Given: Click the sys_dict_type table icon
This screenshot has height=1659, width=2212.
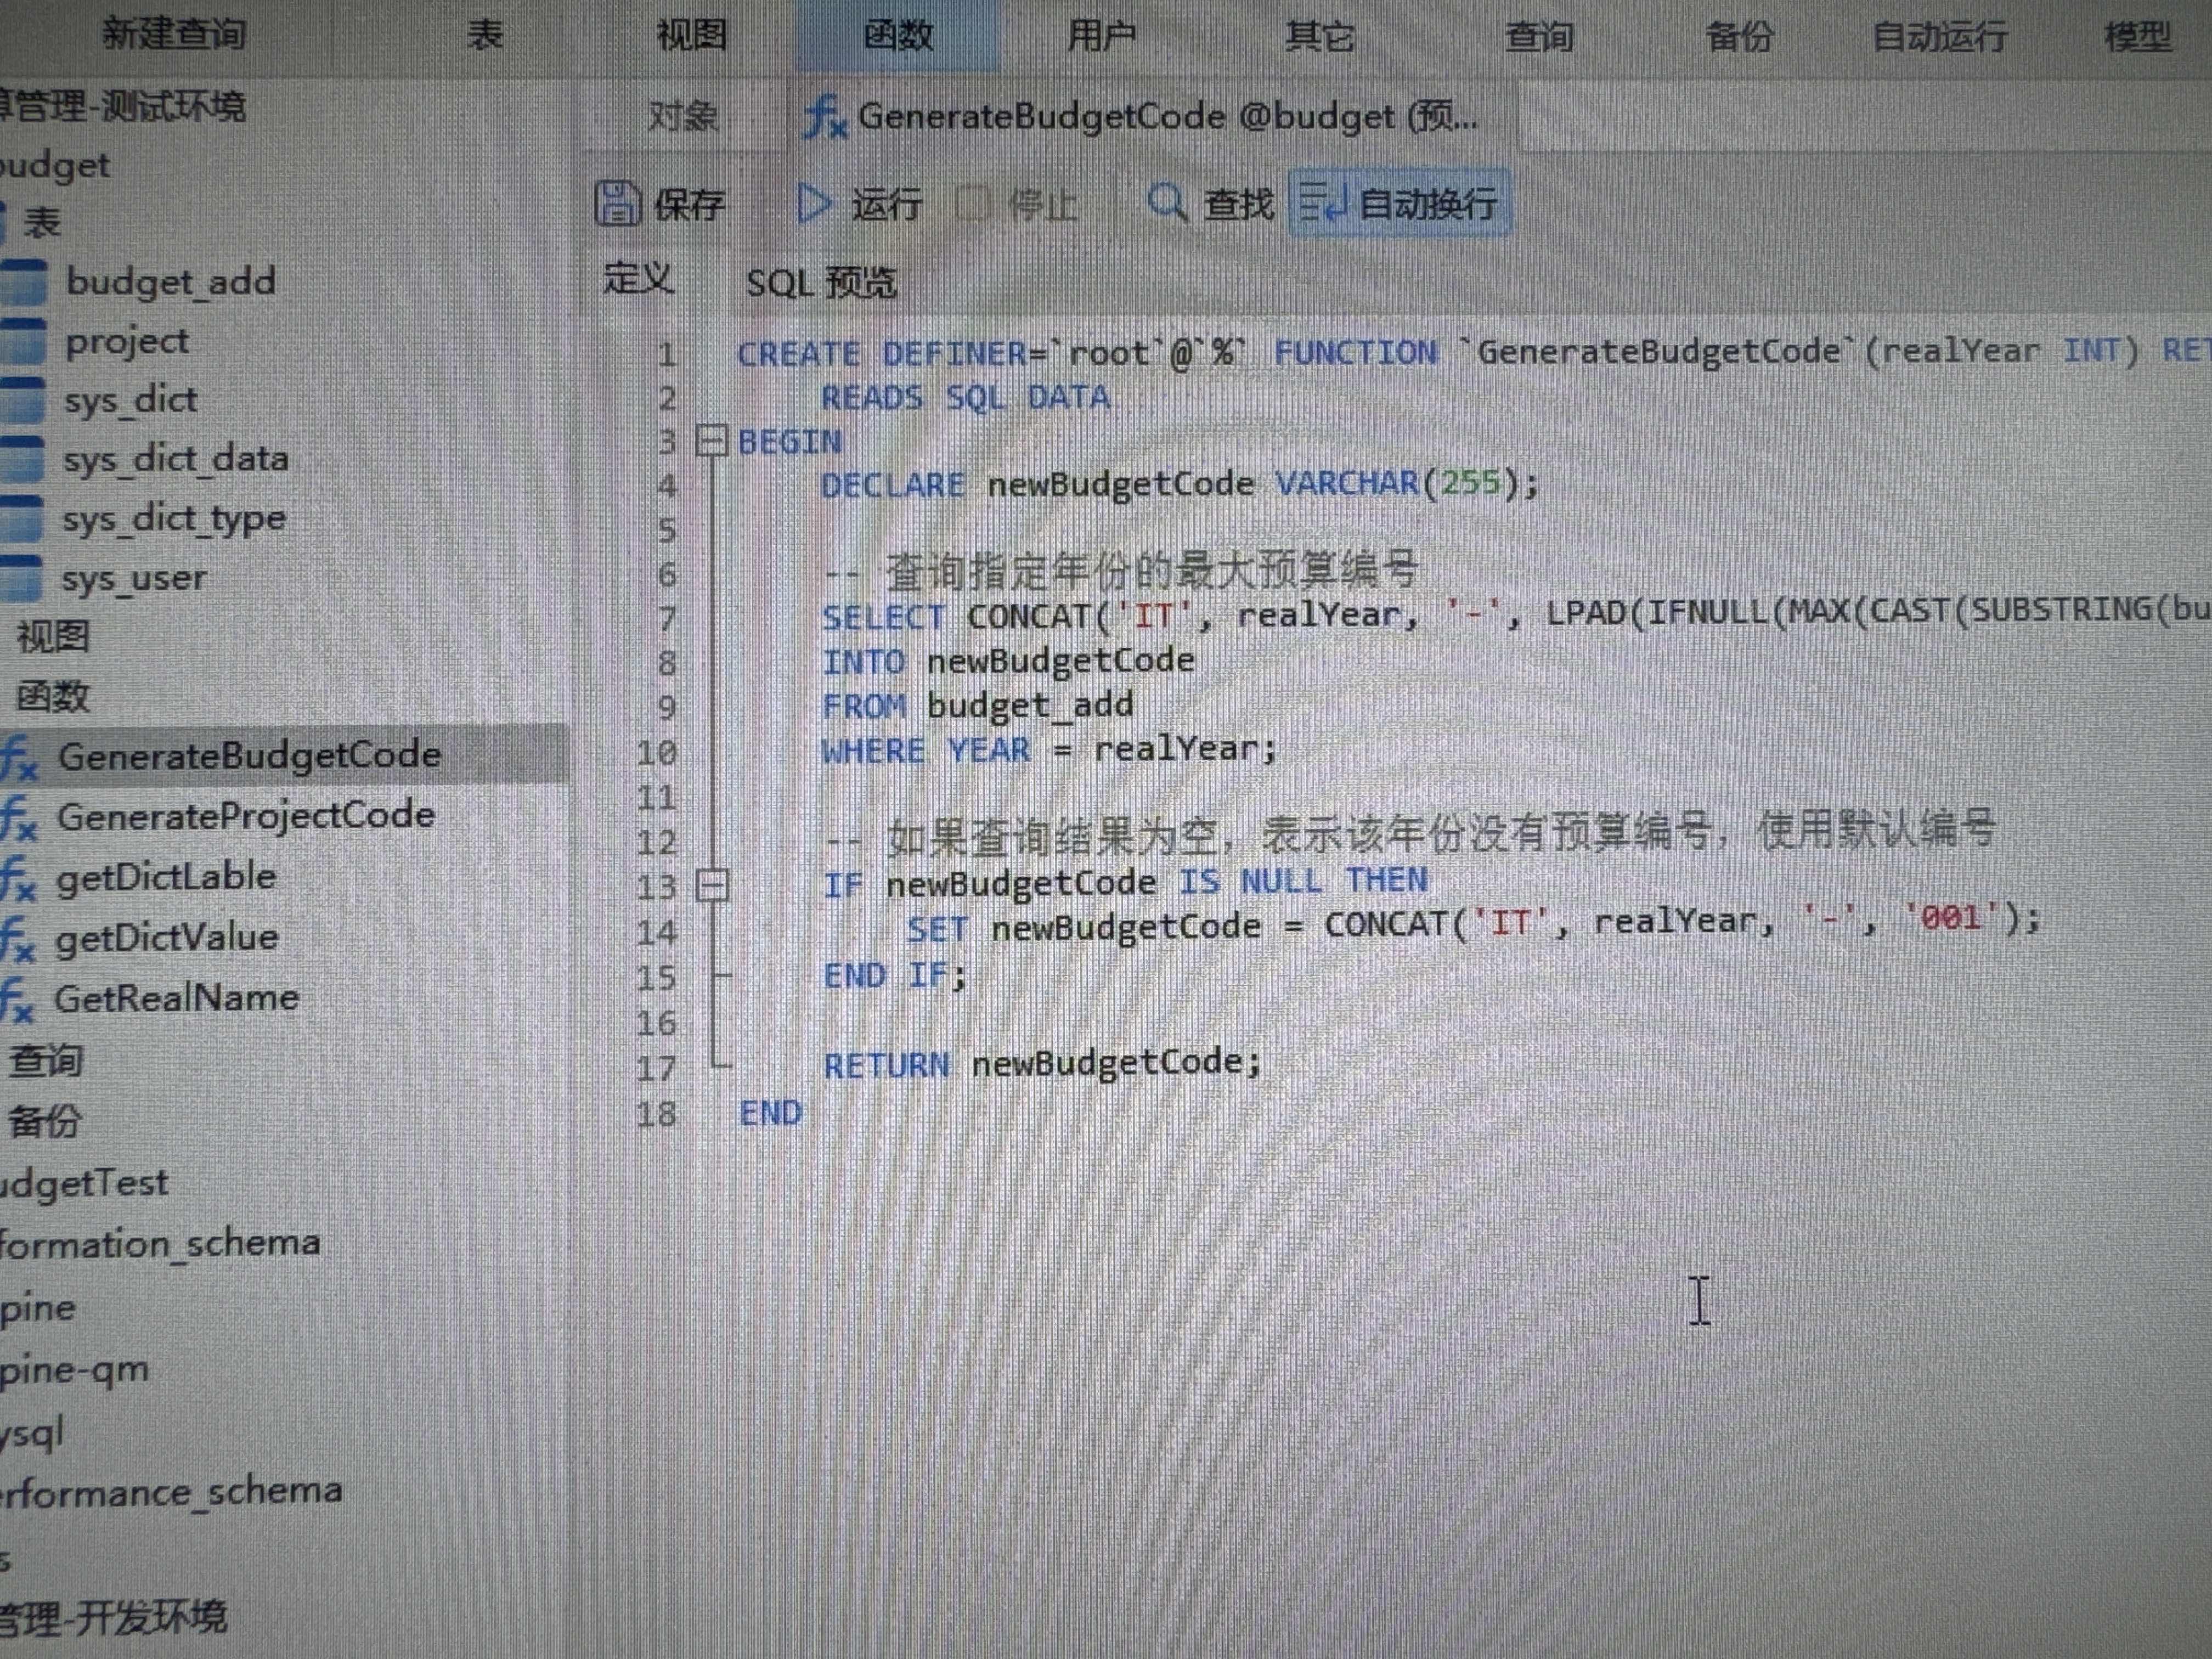Looking at the screenshot, I should pyautogui.click(x=21, y=518).
